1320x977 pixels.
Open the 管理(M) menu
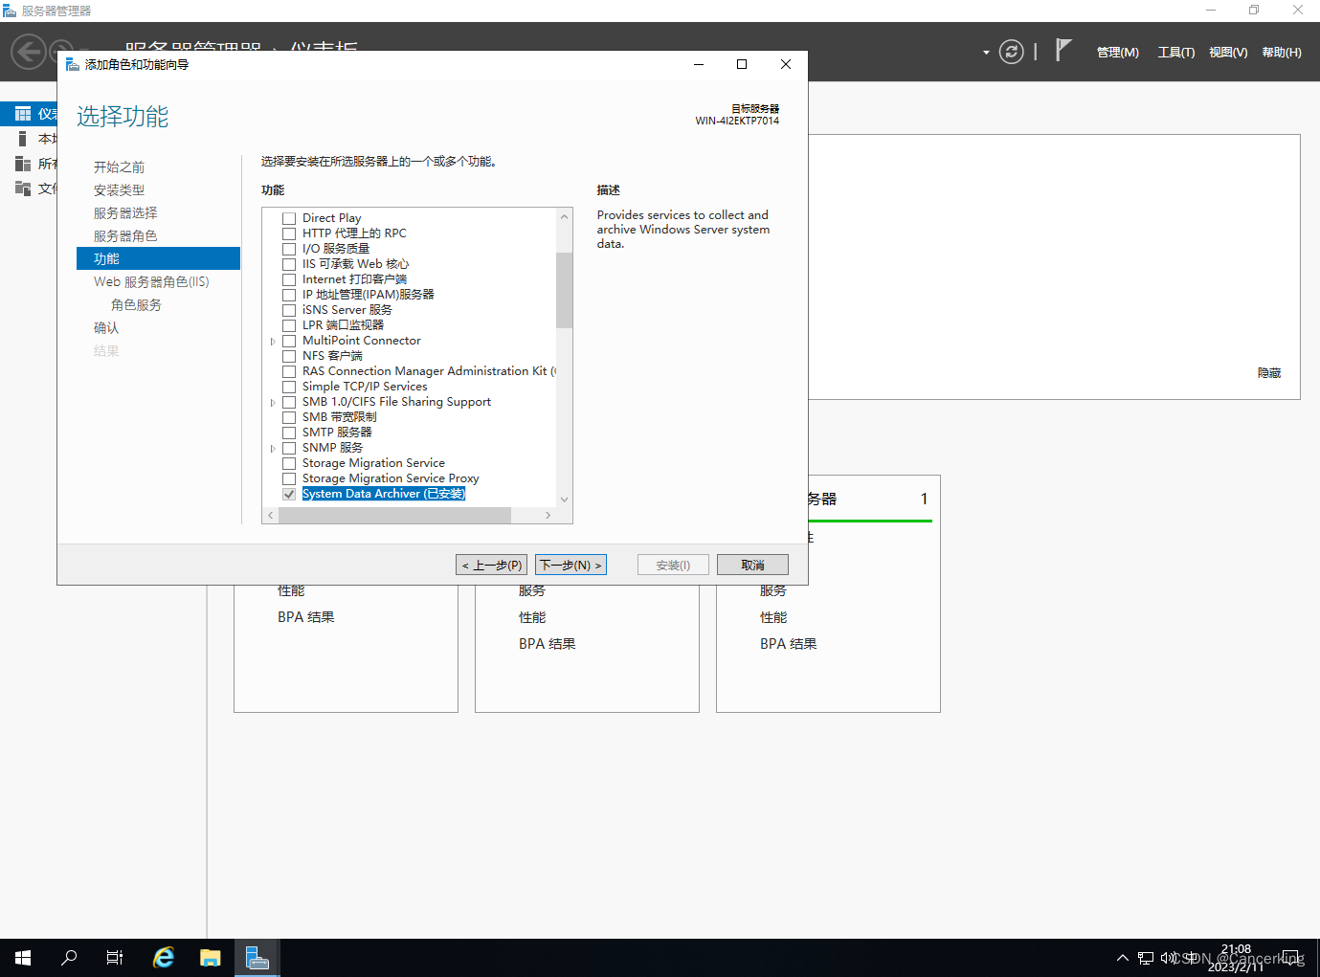(1117, 53)
